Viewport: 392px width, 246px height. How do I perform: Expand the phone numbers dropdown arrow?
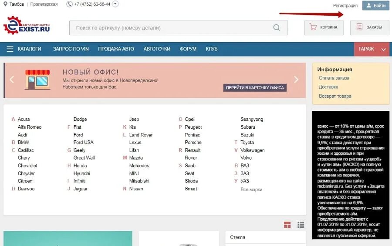coord(115,4)
